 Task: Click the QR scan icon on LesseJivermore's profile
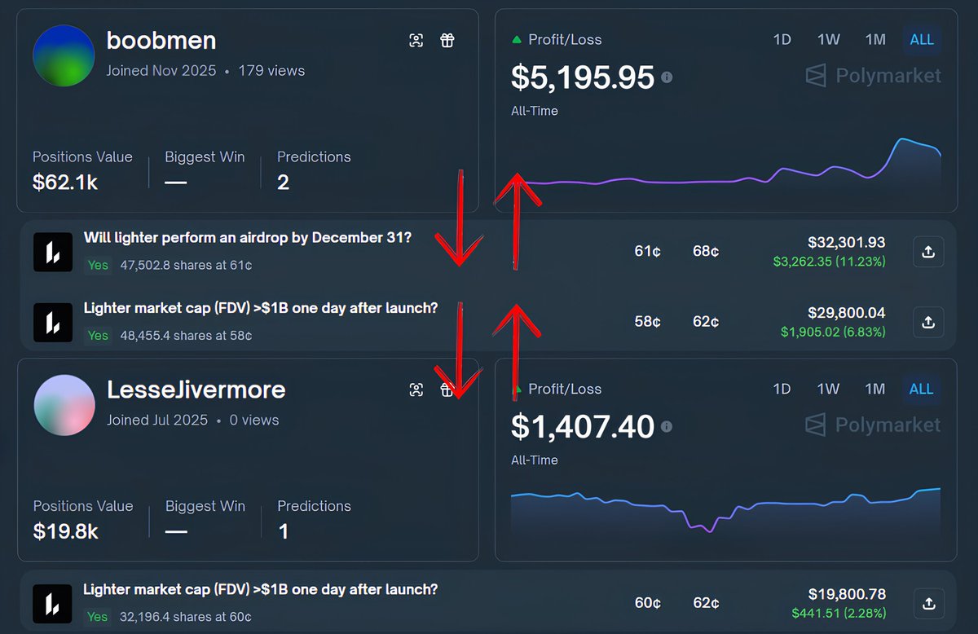(416, 390)
